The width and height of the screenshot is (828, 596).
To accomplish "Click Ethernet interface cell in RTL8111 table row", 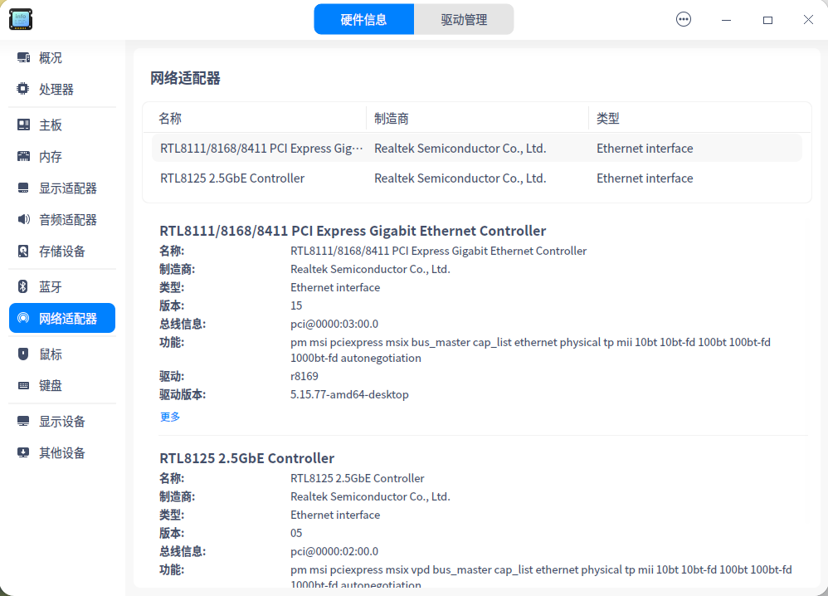I will pos(645,149).
